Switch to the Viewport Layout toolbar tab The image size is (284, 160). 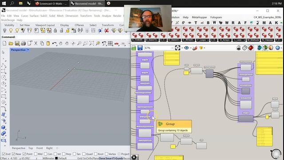45,25
